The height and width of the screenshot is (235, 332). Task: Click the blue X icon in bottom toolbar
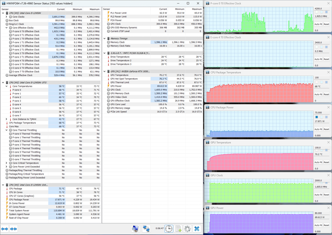[197, 229]
